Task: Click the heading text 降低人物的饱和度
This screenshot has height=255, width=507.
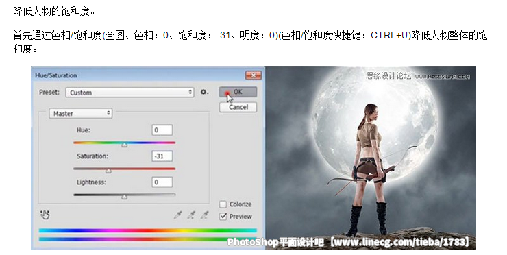Action: pyautogui.click(x=54, y=12)
